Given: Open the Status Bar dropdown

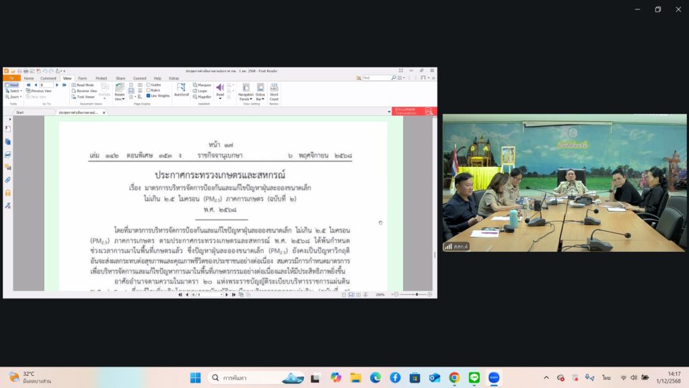Looking at the screenshot, I should tap(260, 98).
